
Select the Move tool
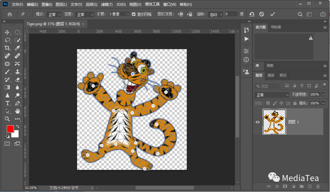pyautogui.click(x=7, y=32)
